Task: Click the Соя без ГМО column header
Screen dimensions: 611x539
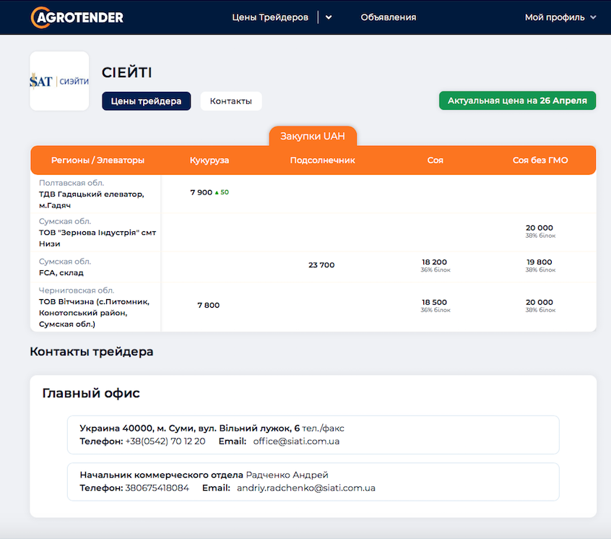Action: (x=540, y=160)
